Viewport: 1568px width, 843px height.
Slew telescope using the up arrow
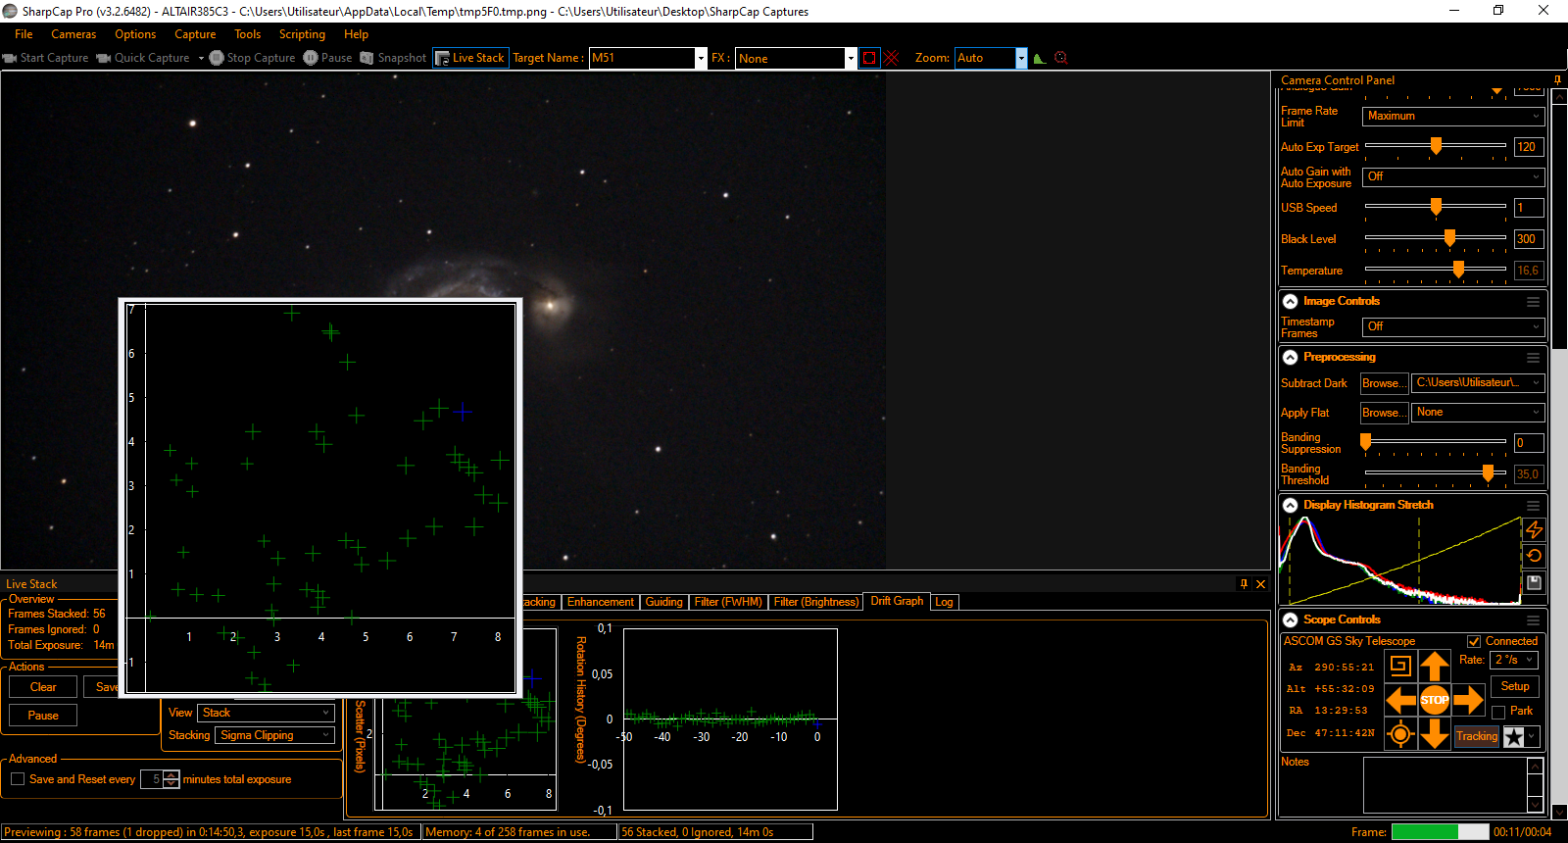pyautogui.click(x=1434, y=667)
